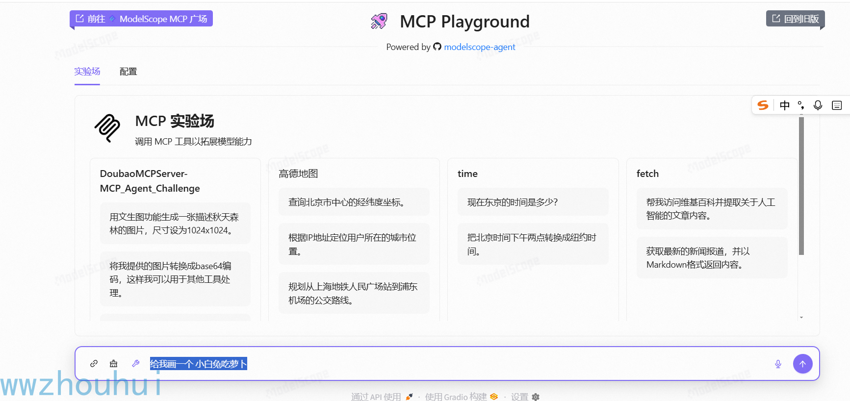Select the 实验场 tab
This screenshot has height=401, width=850.
tap(87, 72)
